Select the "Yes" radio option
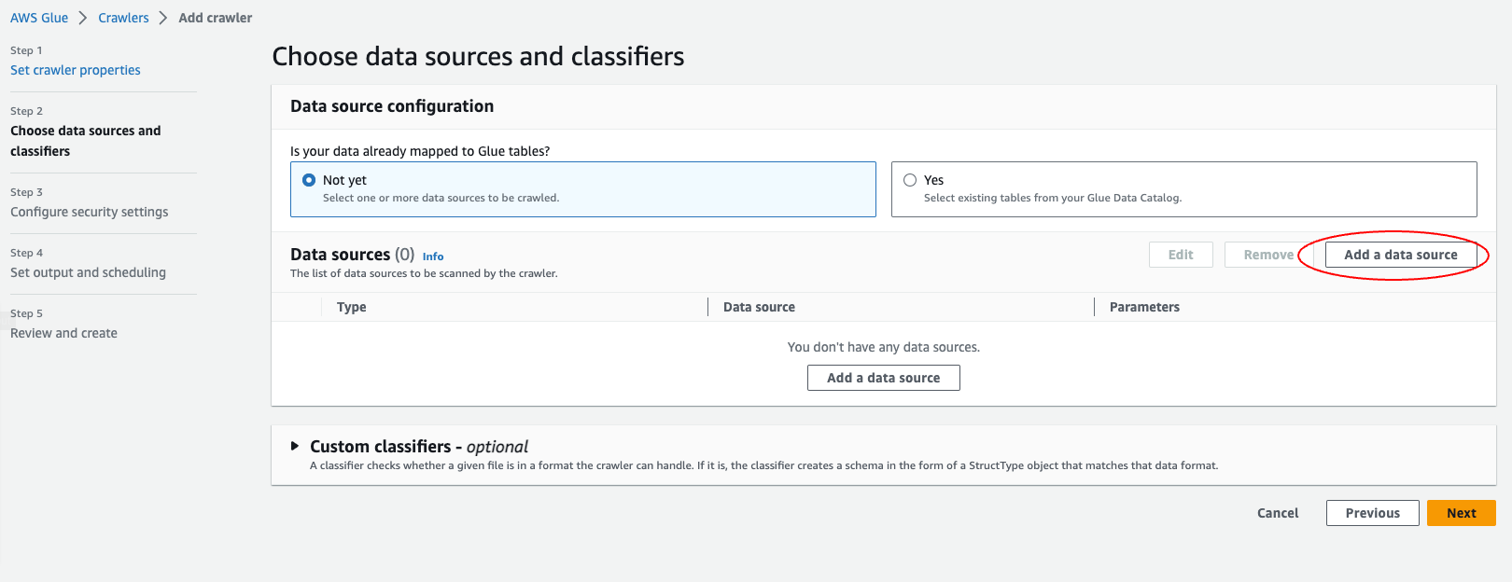This screenshot has height=582, width=1512. (x=910, y=180)
